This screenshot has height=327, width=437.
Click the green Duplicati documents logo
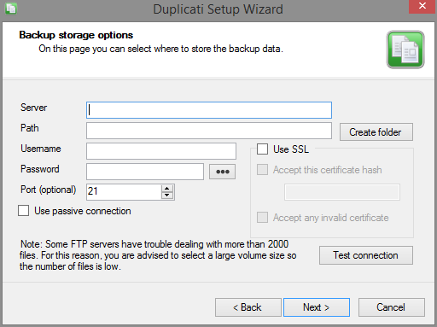tap(405, 50)
